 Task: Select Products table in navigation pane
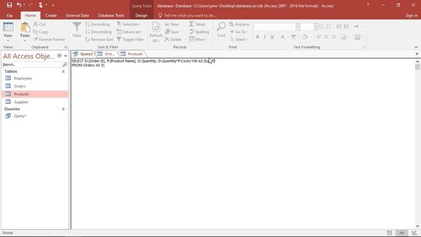[x=35, y=94]
